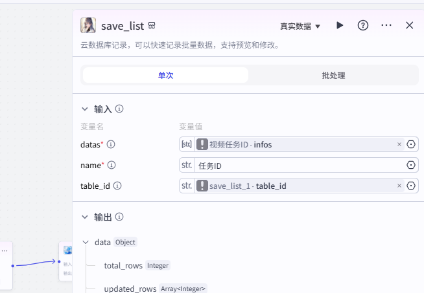The image size is (424, 293).
Task: Select the total_rows output row
Action: 137,265
